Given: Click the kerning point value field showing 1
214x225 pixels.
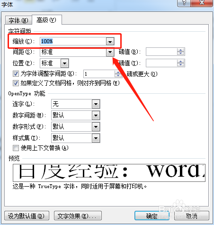Looking at the screenshot, I should (99, 74).
